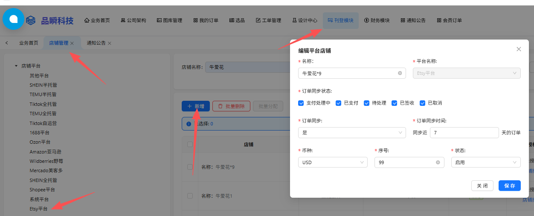
Task: Click the red 批量删除 button
Action: (x=231, y=106)
